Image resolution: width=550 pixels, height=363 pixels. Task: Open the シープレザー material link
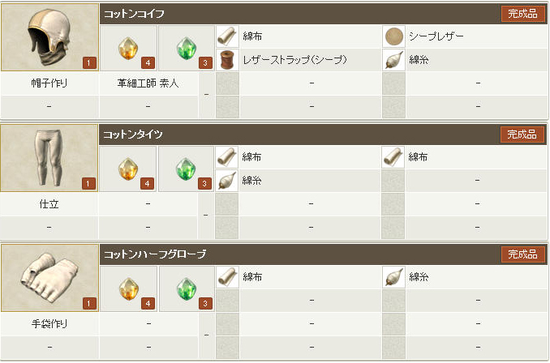(x=437, y=36)
